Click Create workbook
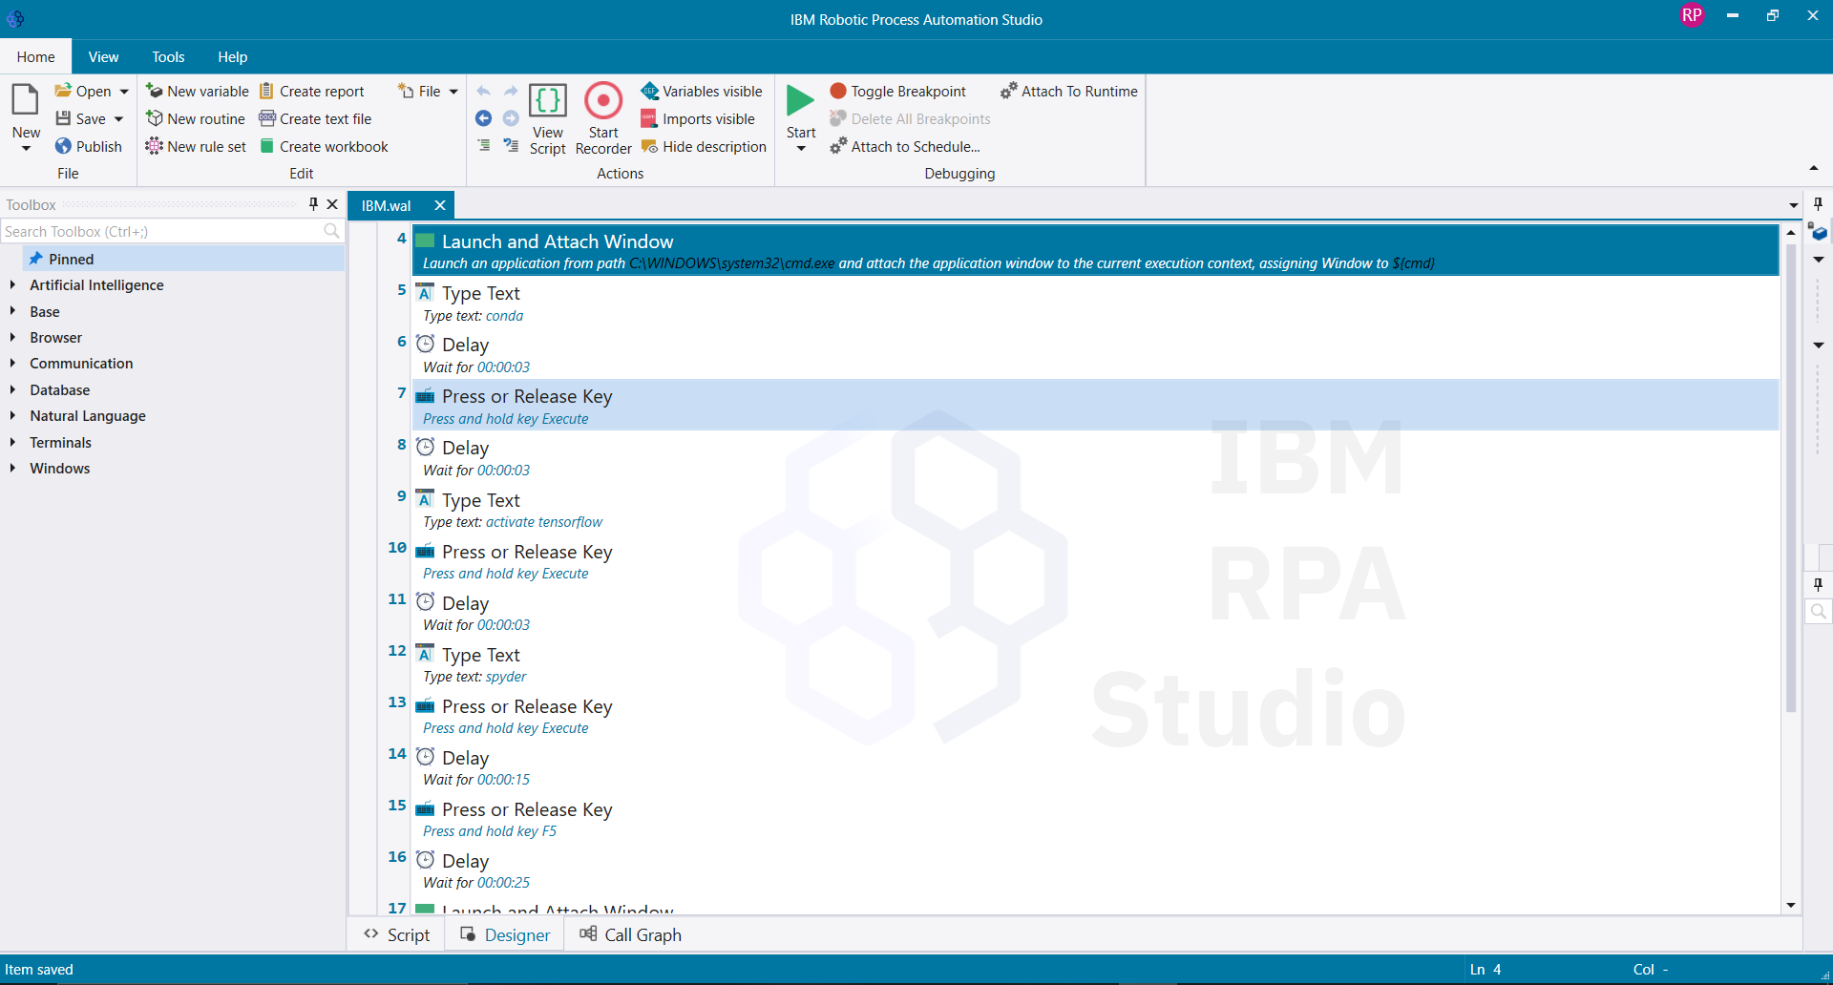Screen dimensions: 1833x985 [x=324, y=146]
